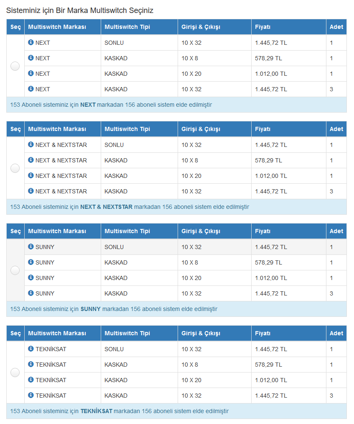The height and width of the screenshot is (424, 354).
Task: Show info for TEKNİKSAT KASKAD 10 X 20
Action: tap(31, 380)
